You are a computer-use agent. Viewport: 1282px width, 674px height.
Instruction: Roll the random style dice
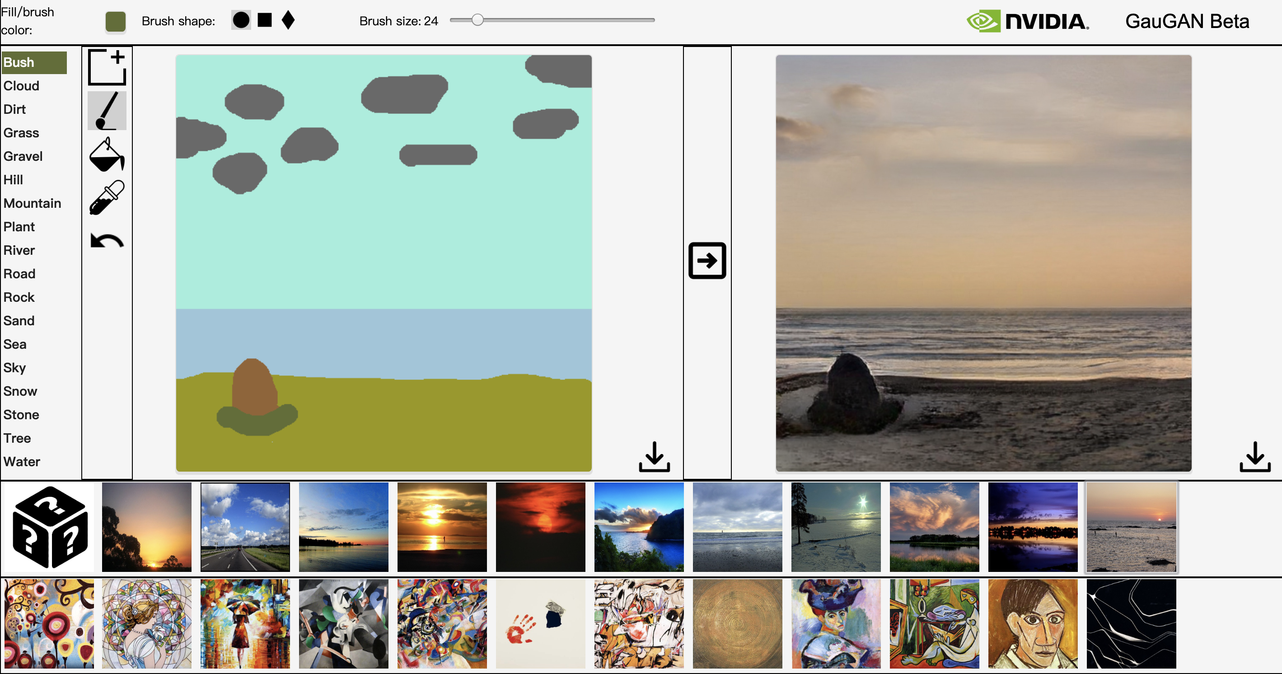[49, 527]
